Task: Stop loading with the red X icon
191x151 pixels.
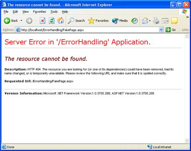Action: pyautogui.click(x=42, y=21)
